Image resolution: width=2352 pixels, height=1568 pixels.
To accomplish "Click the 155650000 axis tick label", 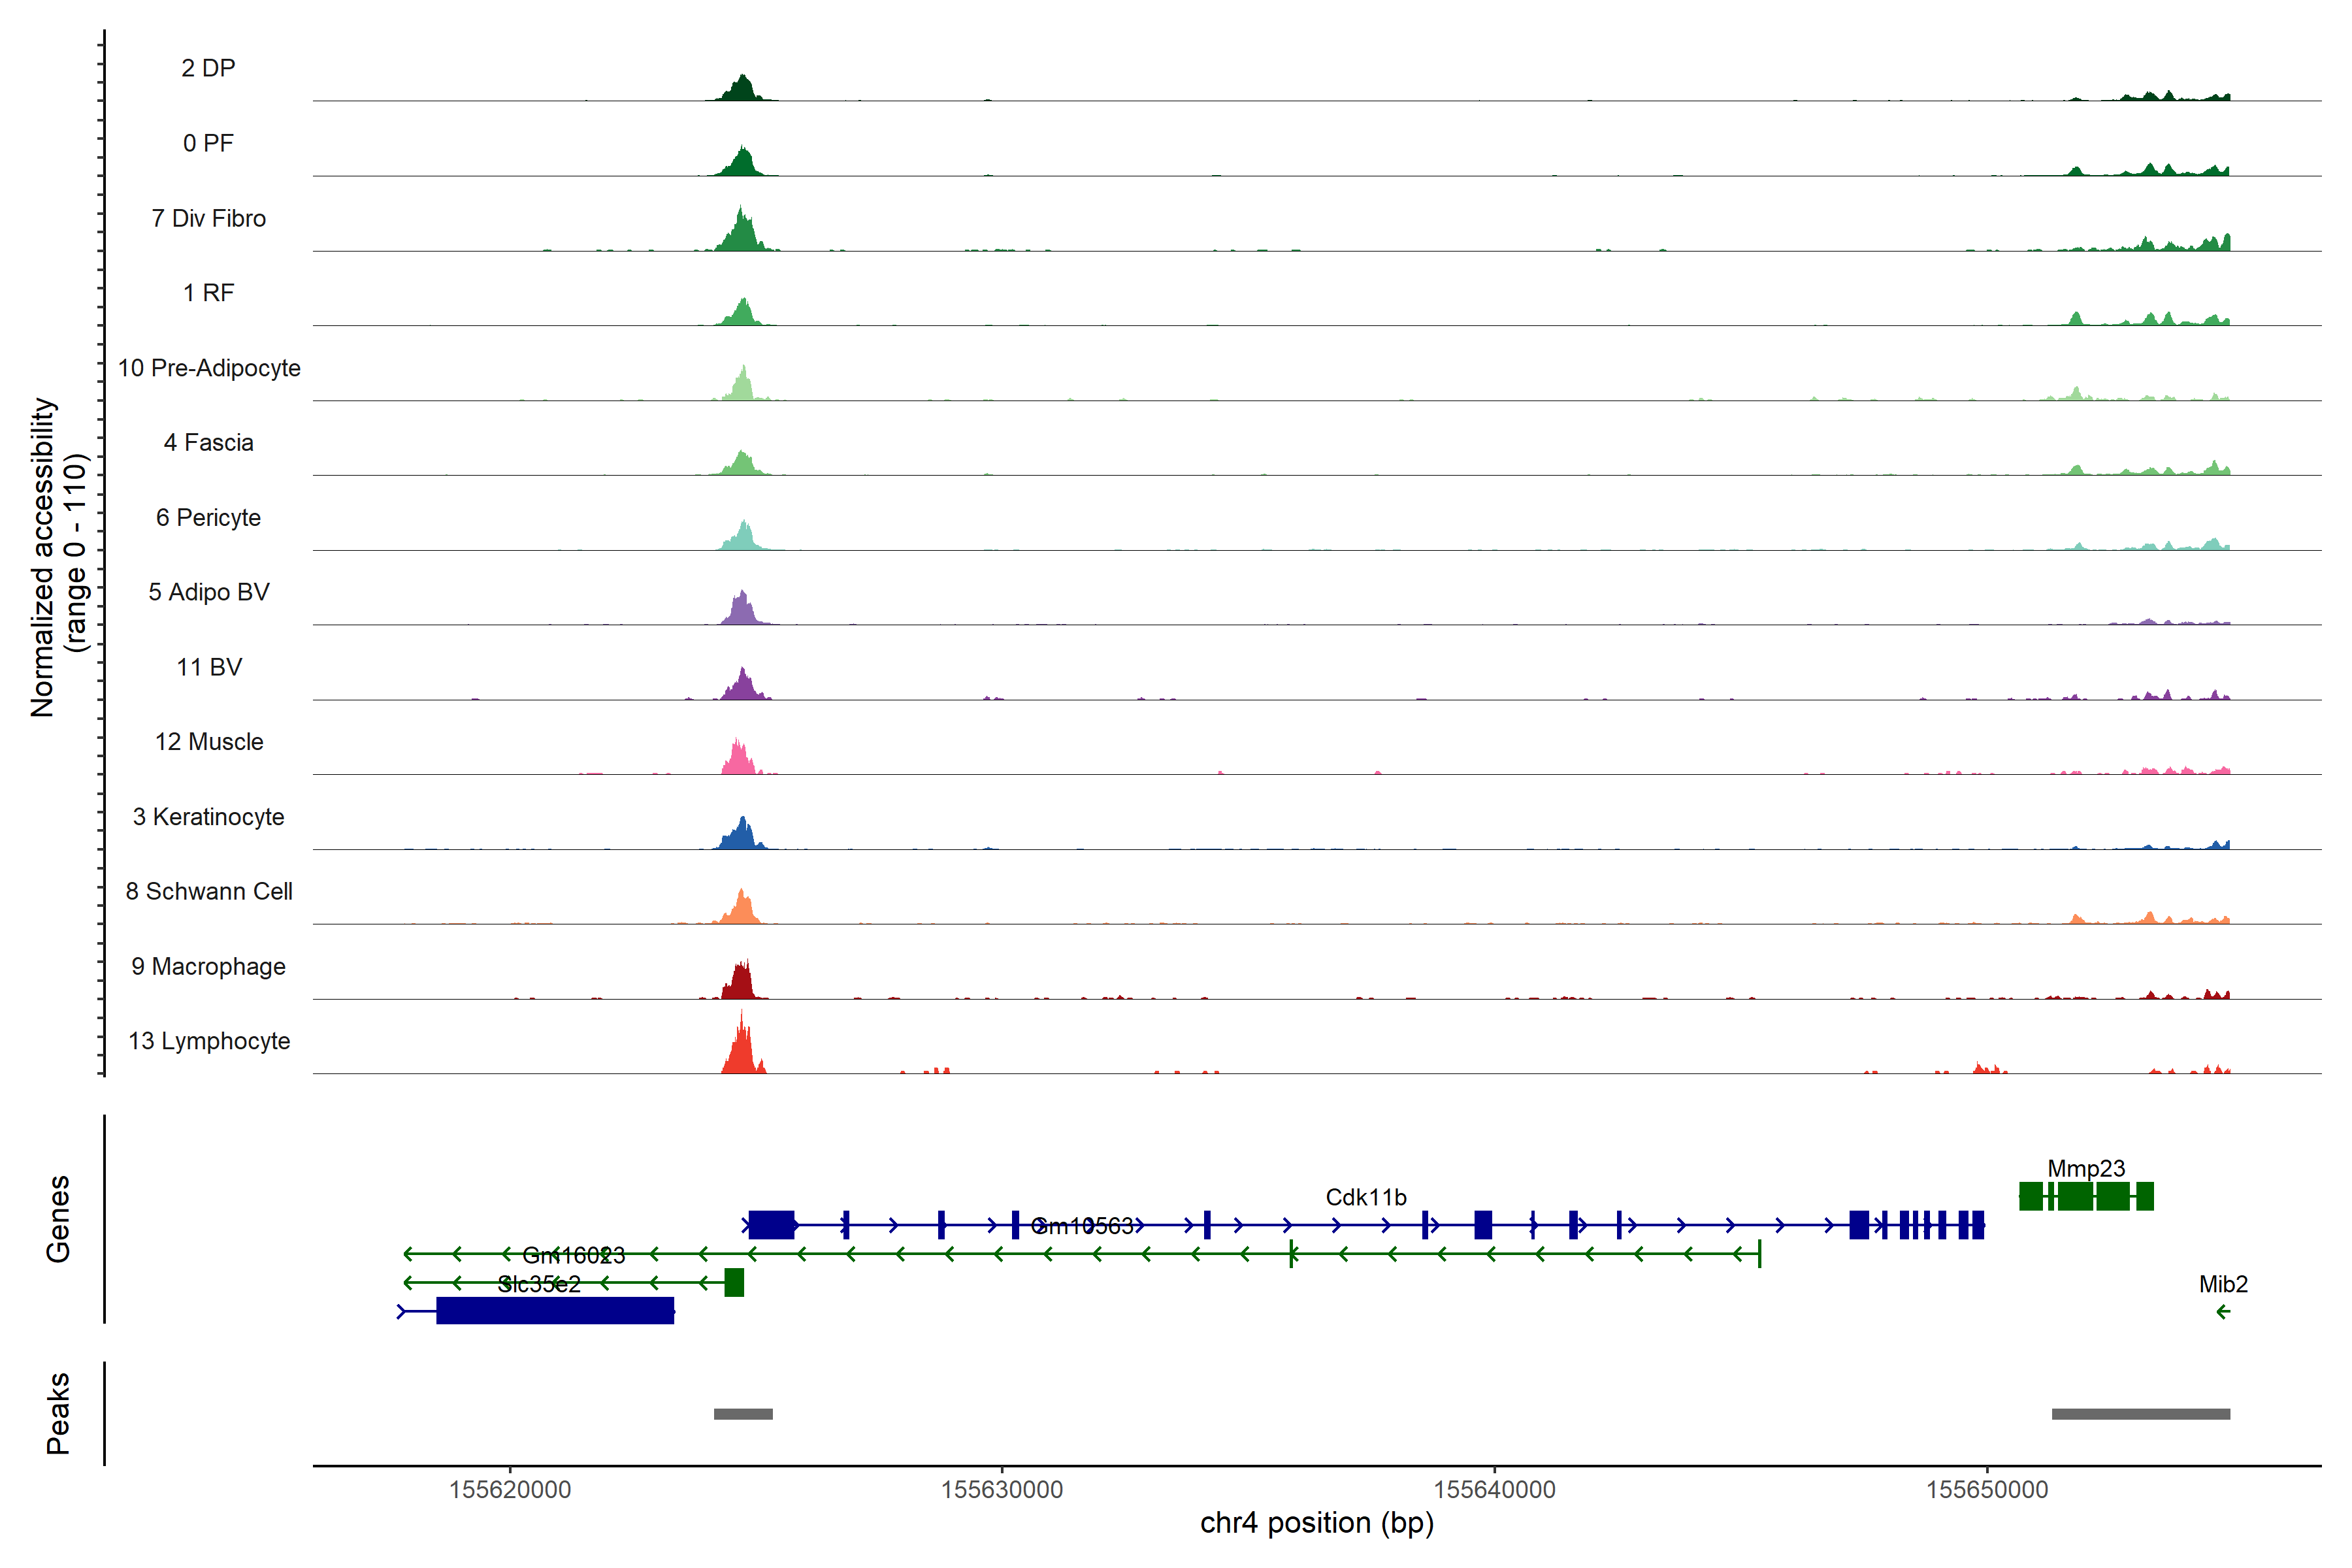I will pyautogui.click(x=1986, y=1489).
